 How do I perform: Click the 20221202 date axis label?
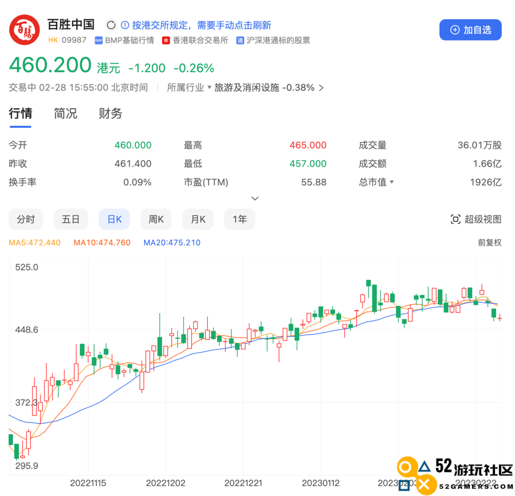165,483
